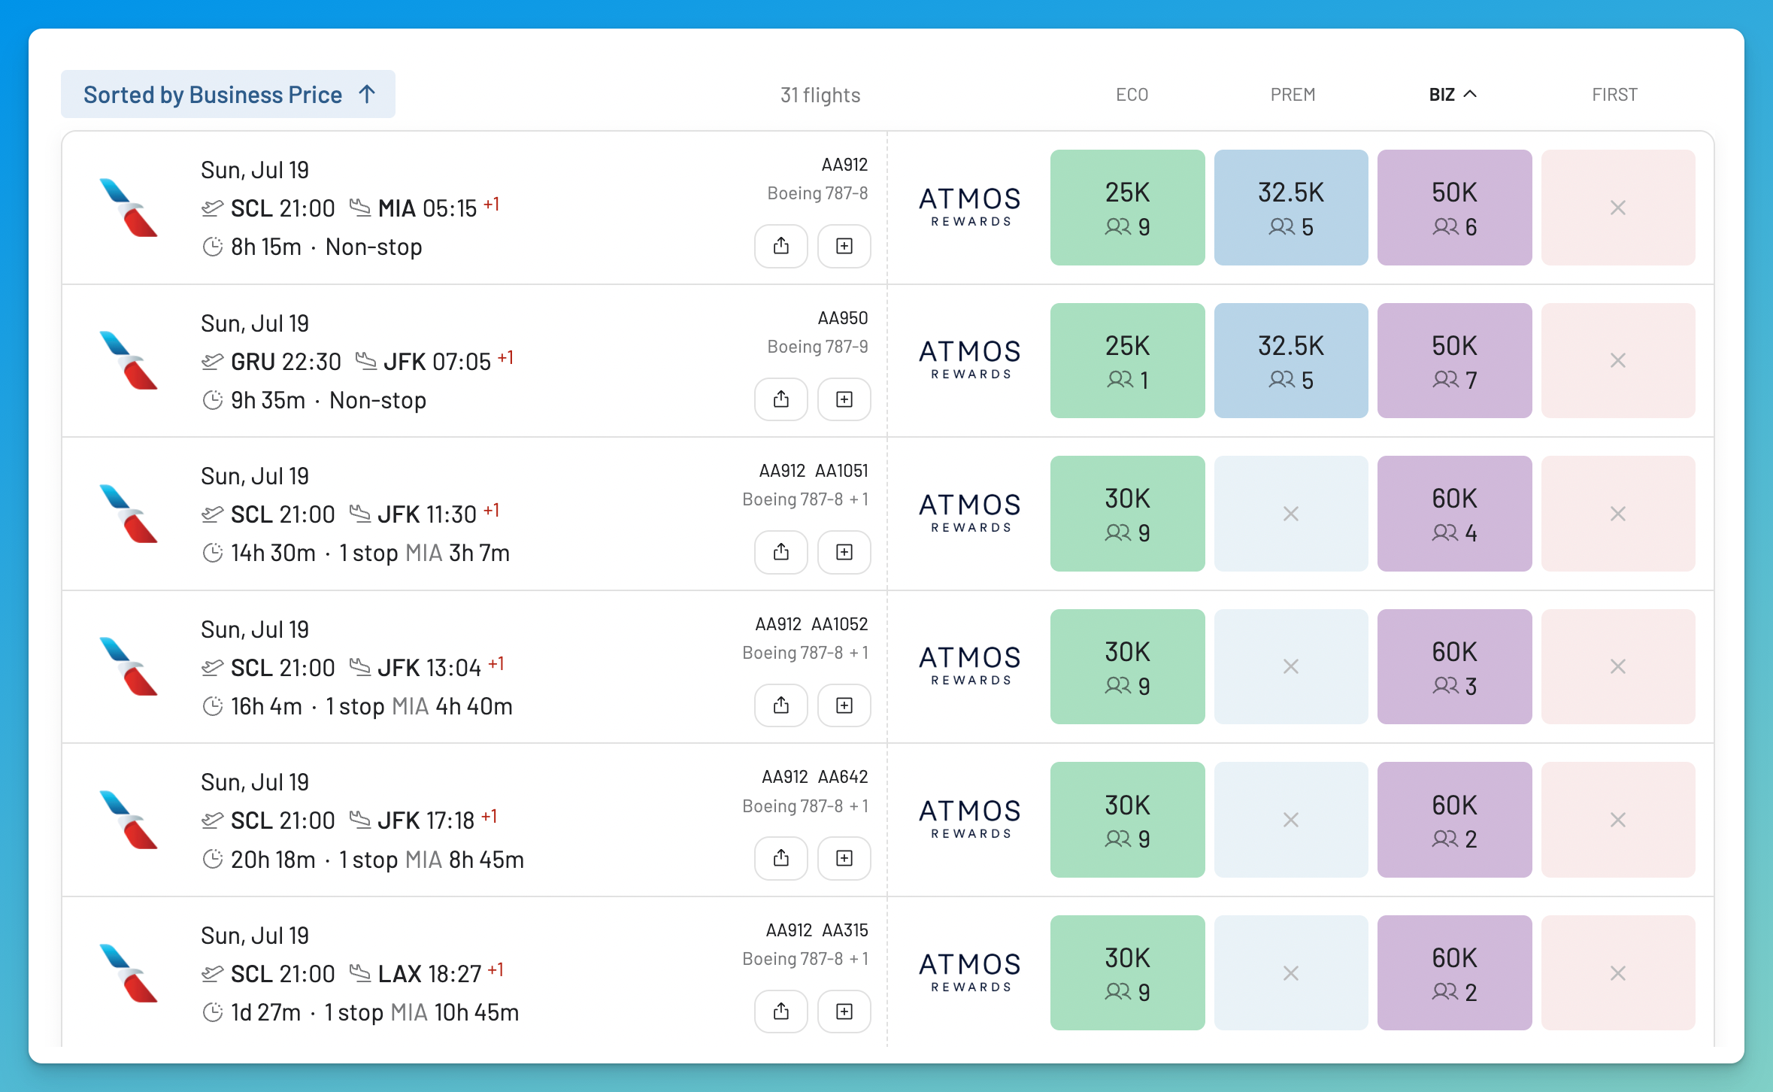Choose 30K economy on the LAX 18:27 flight
This screenshot has height=1092, width=1773.
[x=1127, y=972]
